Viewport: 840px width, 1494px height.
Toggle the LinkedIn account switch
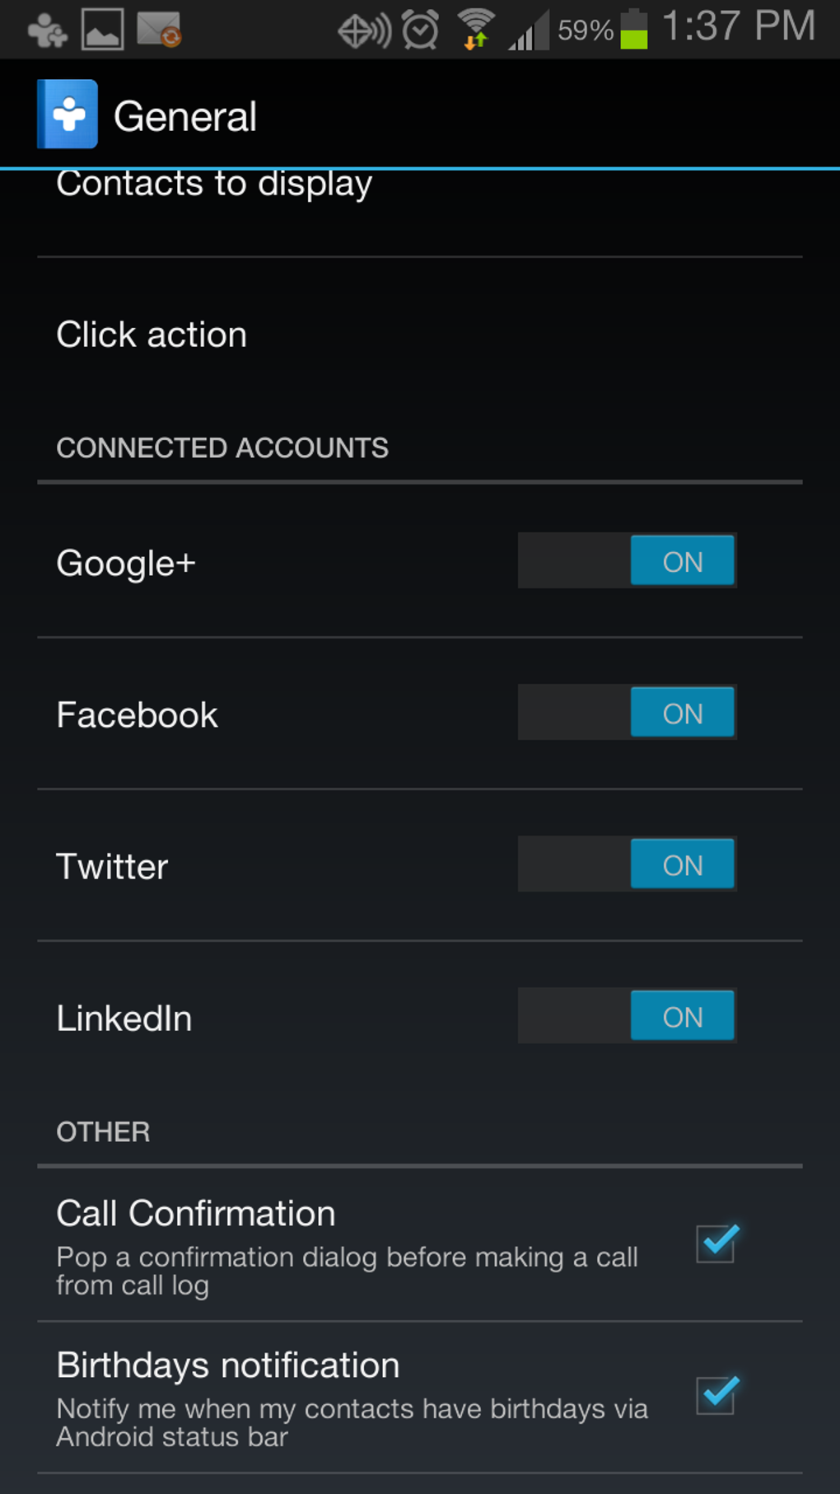pyautogui.click(x=627, y=1016)
